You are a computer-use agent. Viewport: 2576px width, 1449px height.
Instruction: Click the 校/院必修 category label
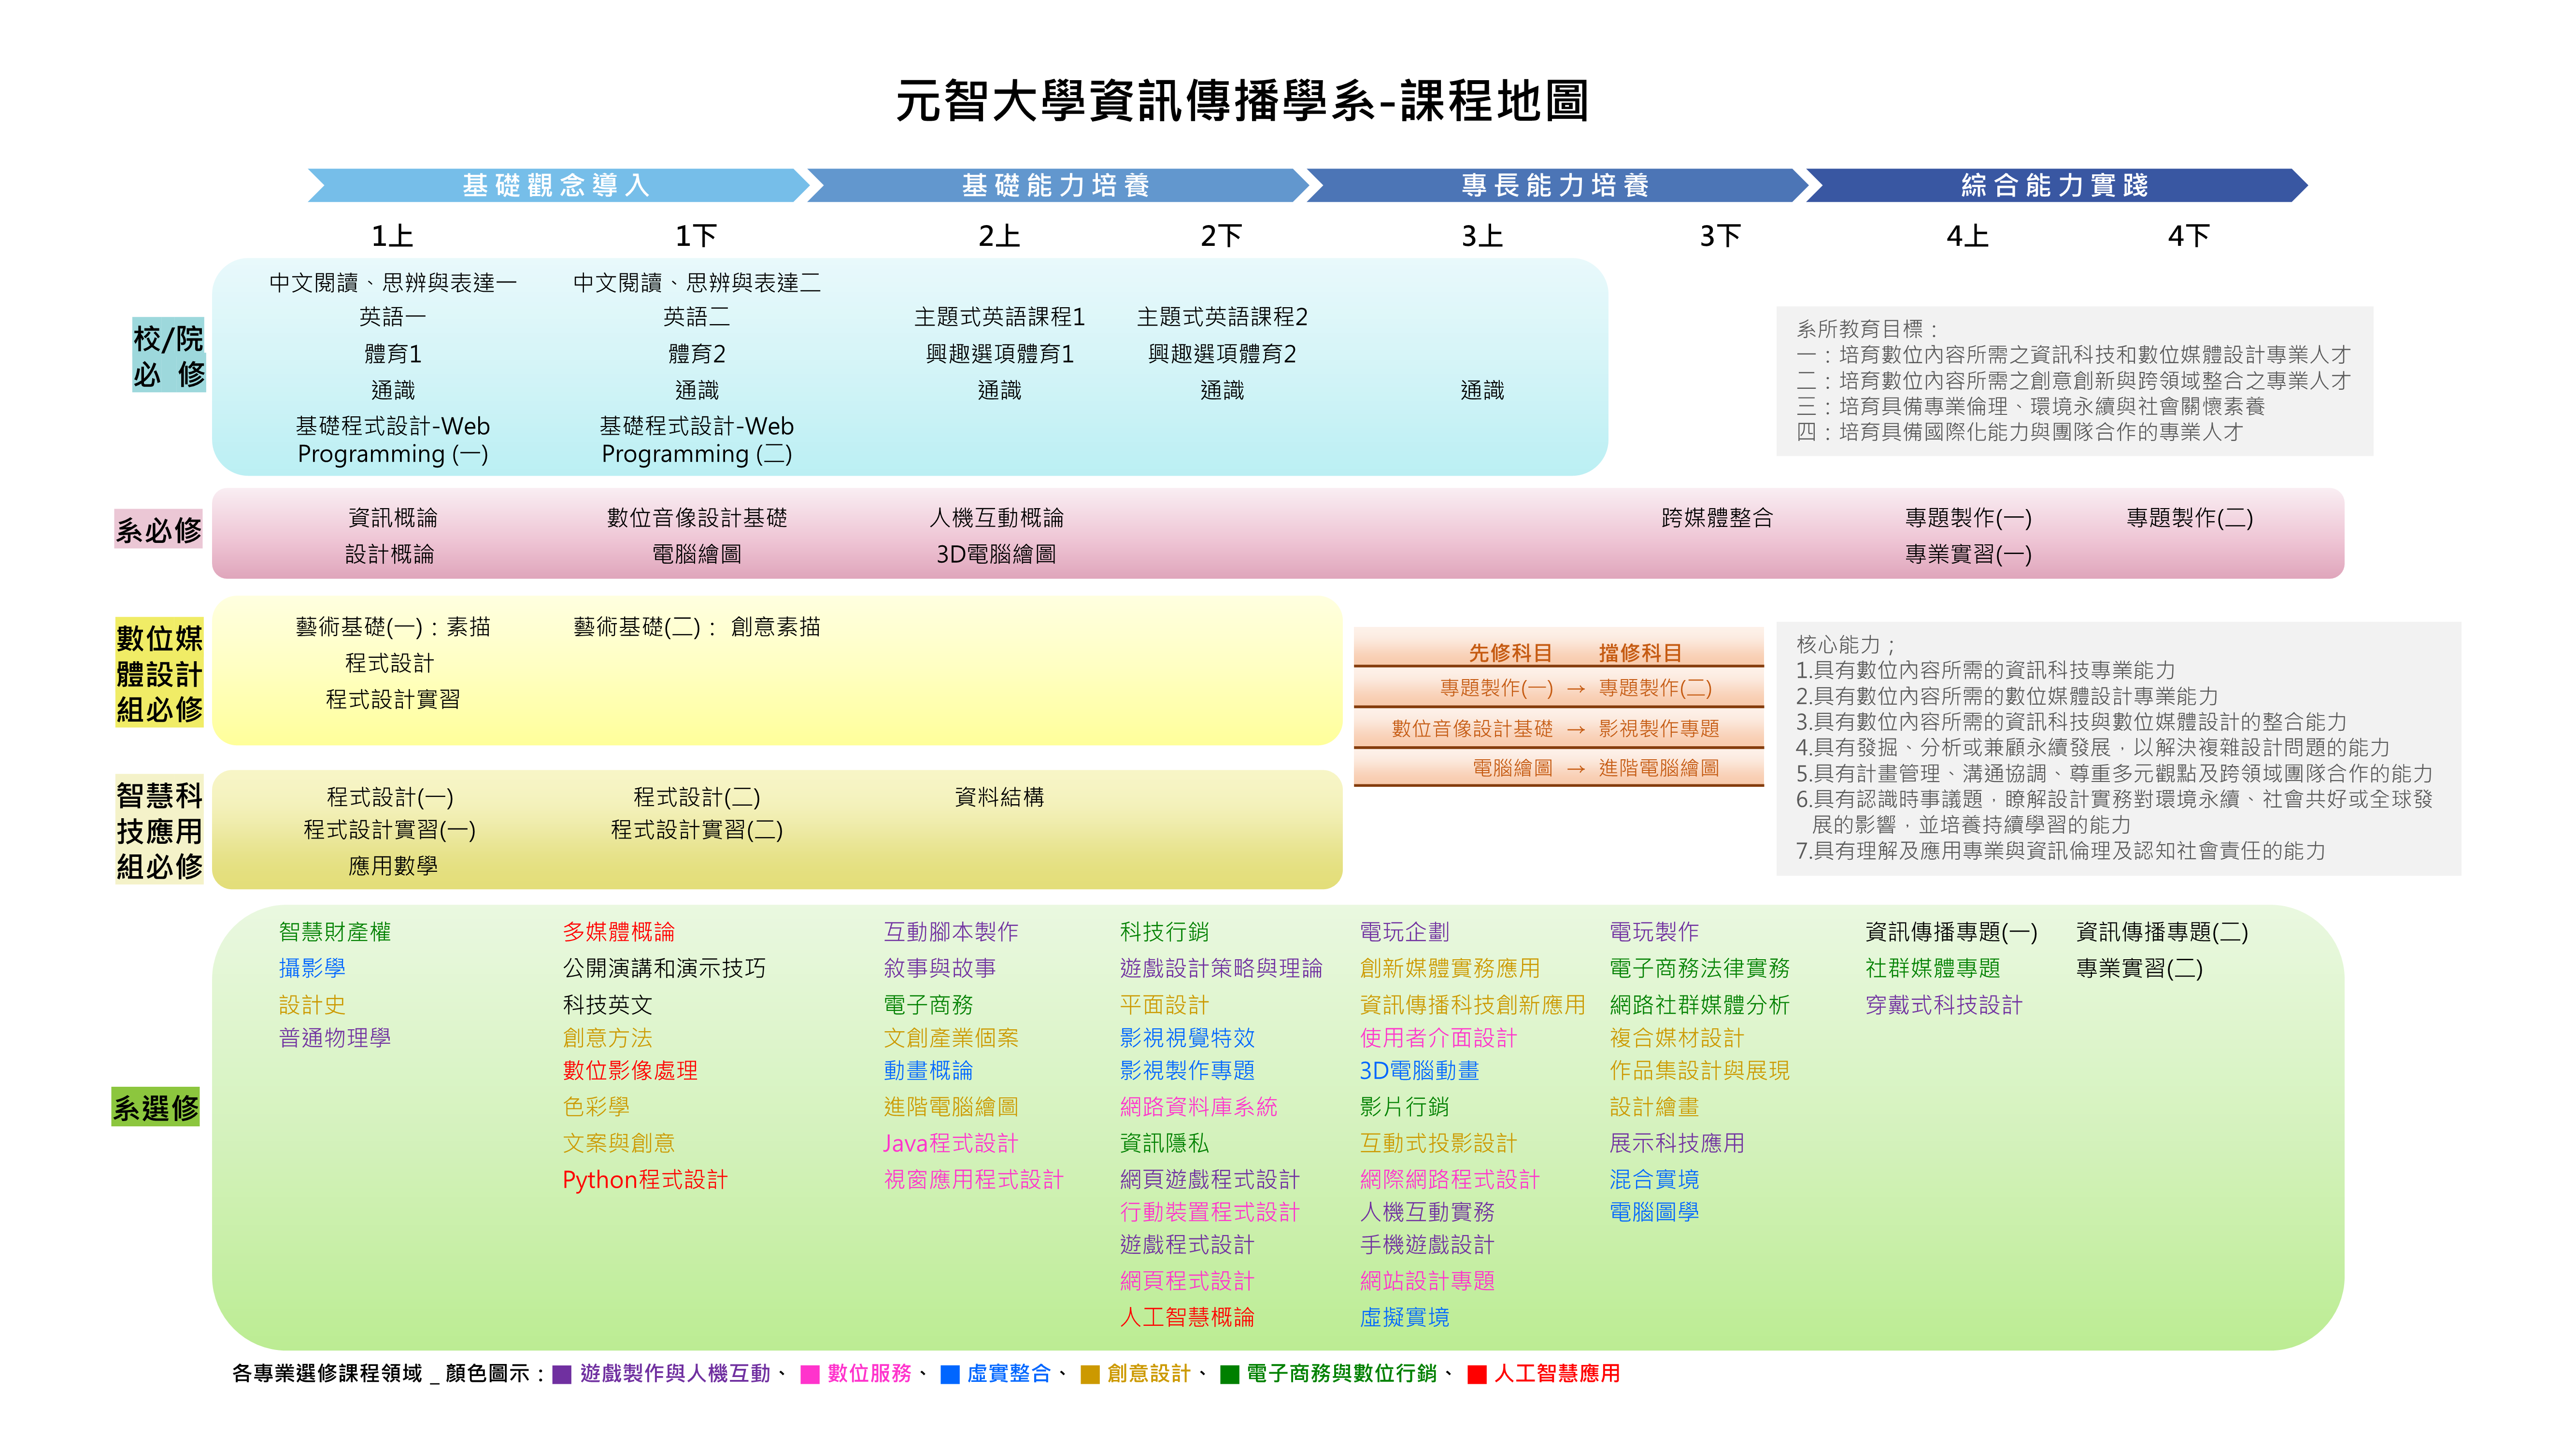click(x=168, y=356)
